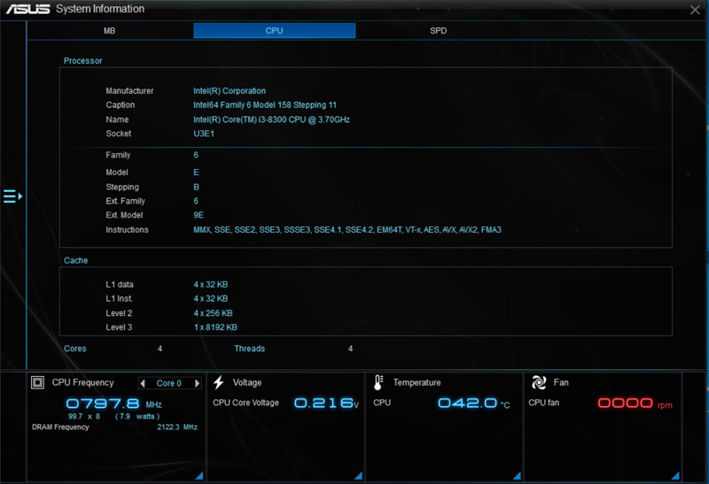Screen dimensions: 709x484
Task: Select previous core with left arrow
Action: tap(143, 383)
